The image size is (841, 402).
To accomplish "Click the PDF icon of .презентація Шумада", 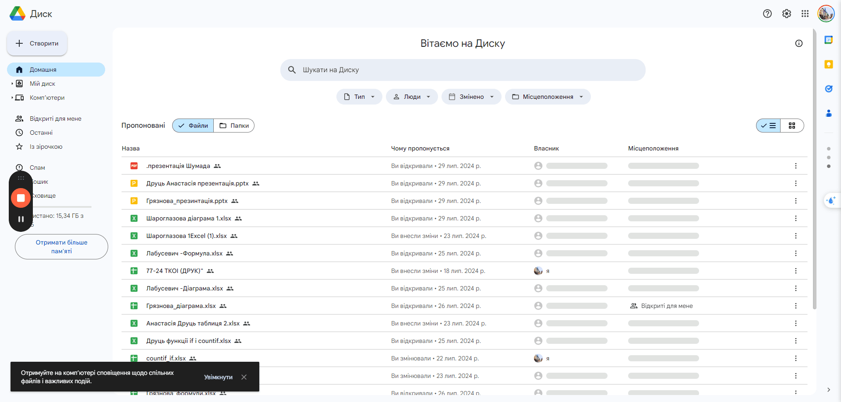I will (134, 166).
